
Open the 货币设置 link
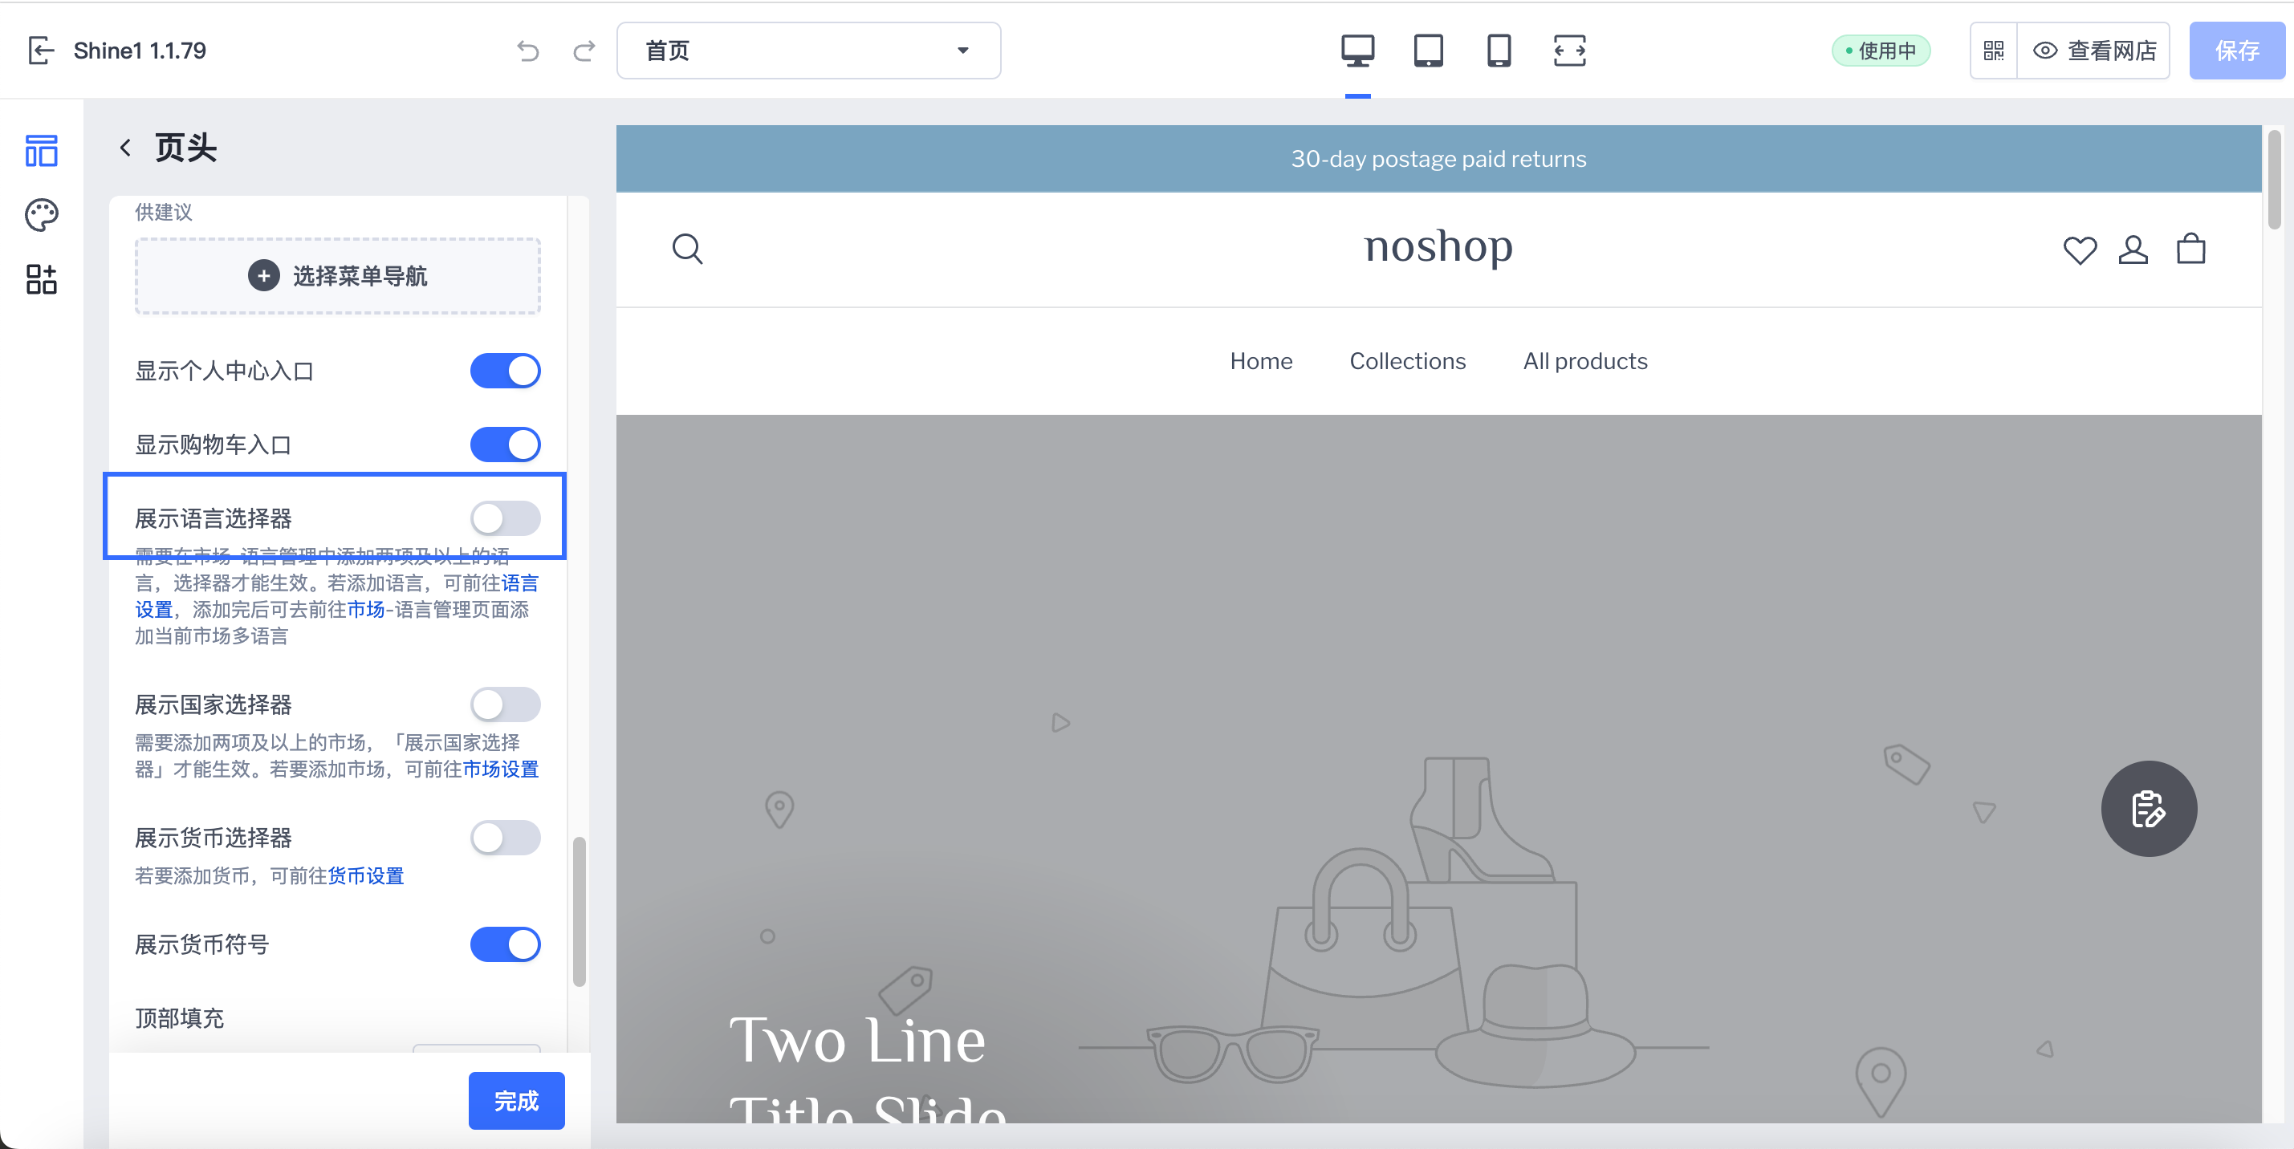[366, 875]
